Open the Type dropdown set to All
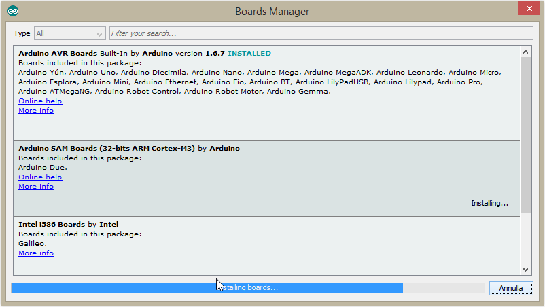Screen dimensions: 545x307 pyautogui.click(x=70, y=33)
